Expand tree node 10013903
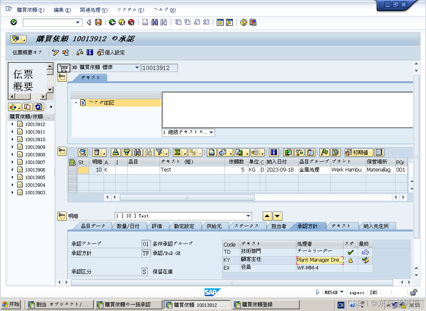The image size is (426, 311). coord(12,192)
